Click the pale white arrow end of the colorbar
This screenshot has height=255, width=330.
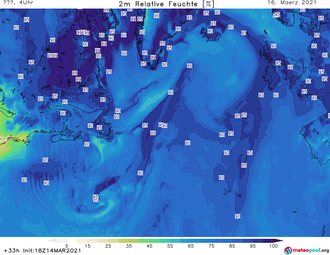click(x=52, y=241)
